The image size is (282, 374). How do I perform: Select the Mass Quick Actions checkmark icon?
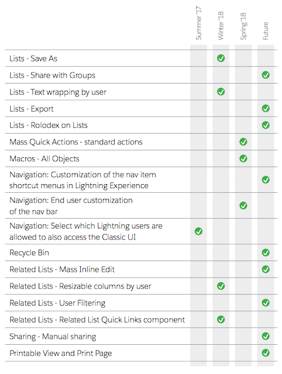[x=243, y=141]
